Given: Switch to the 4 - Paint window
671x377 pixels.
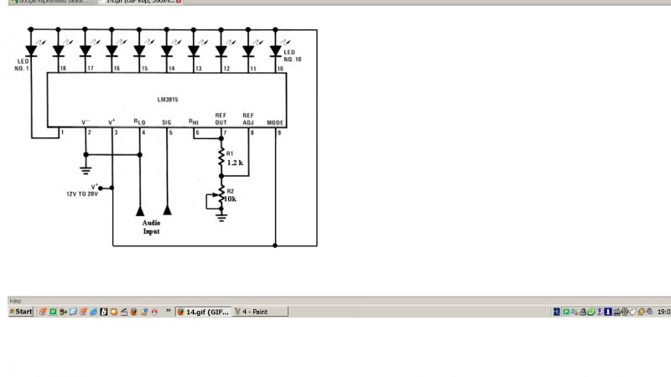Looking at the screenshot, I should [x=260, y=312].
